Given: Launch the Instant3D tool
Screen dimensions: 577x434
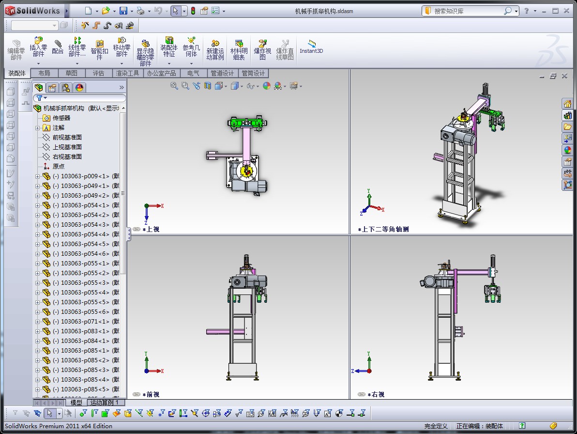Looking at the screenshot, I should 311,46.
